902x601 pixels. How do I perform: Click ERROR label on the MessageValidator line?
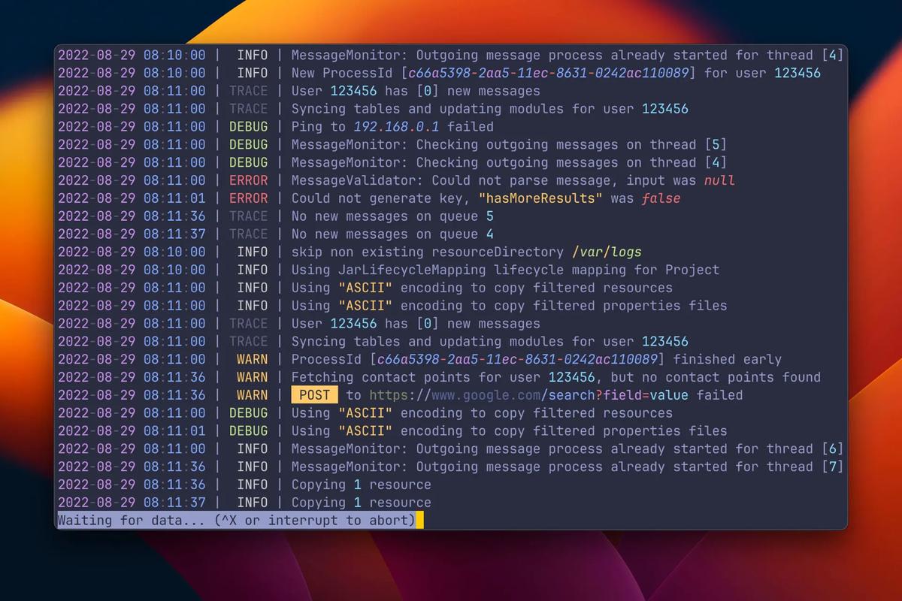point(248,180)
